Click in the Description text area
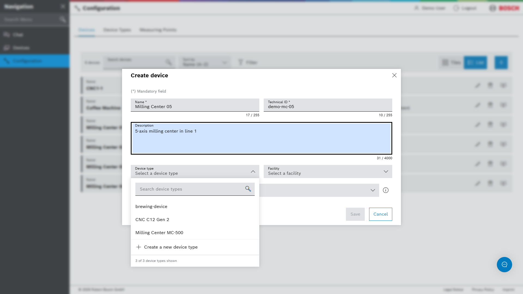 (261, 138)
